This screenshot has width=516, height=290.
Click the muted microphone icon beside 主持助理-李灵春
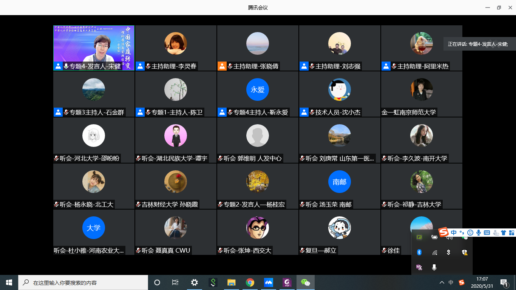(148, 66)
